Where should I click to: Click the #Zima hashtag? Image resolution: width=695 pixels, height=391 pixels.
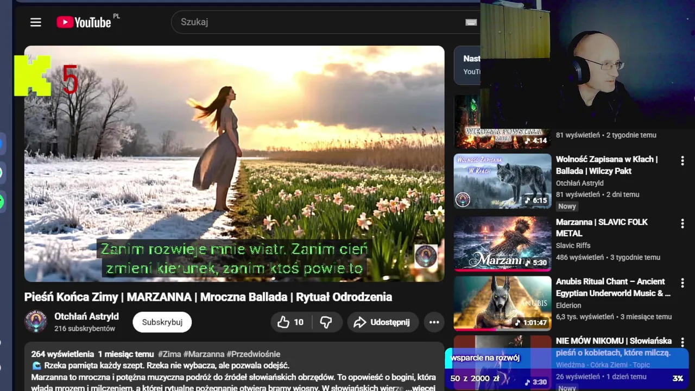(169, 354)
